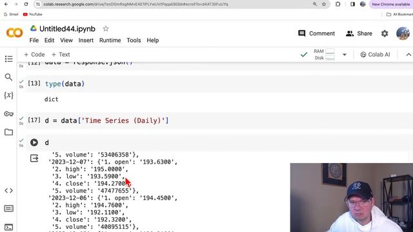Click the '53406358' volume value
413x232 pixels.
coord(115,155)
